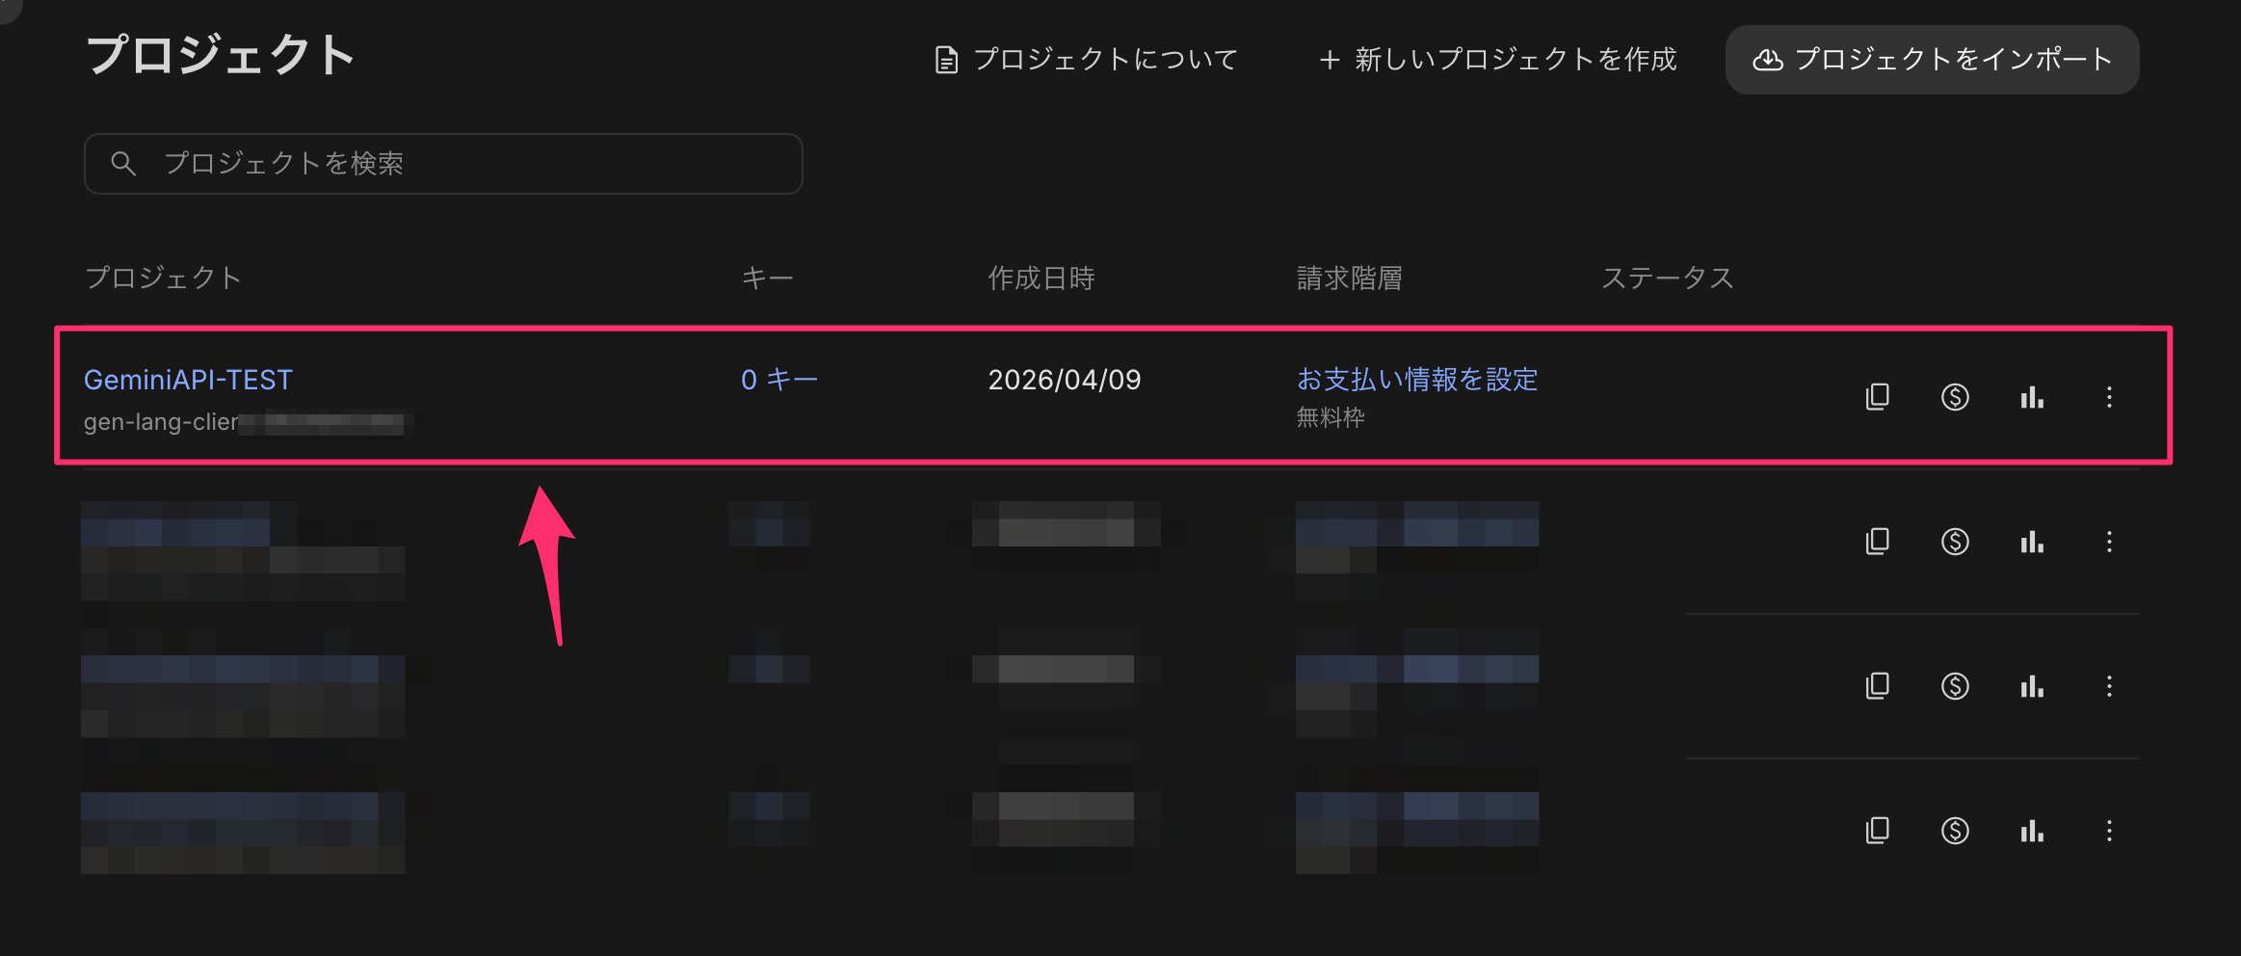The height and width of the screenshot is (956, 2241).
Task: View usage chart icon for GeminiAPI-TEST
Action: [2032, 397]
